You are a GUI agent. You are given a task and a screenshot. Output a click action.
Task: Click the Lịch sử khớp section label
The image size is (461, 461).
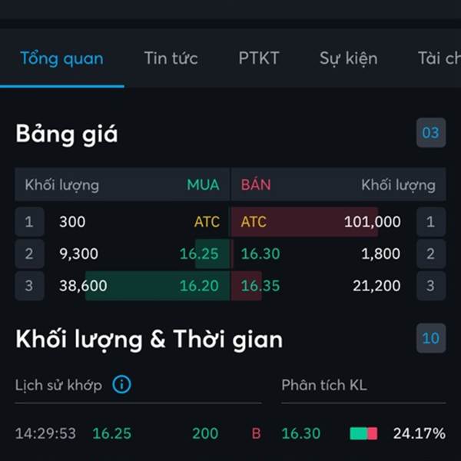click(58, 385)
